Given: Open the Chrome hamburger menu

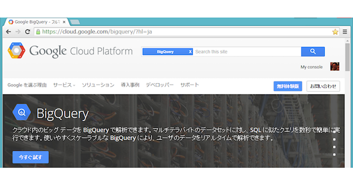Looking at the screenshot, I should pyautogui.click(x=345, y=32).
